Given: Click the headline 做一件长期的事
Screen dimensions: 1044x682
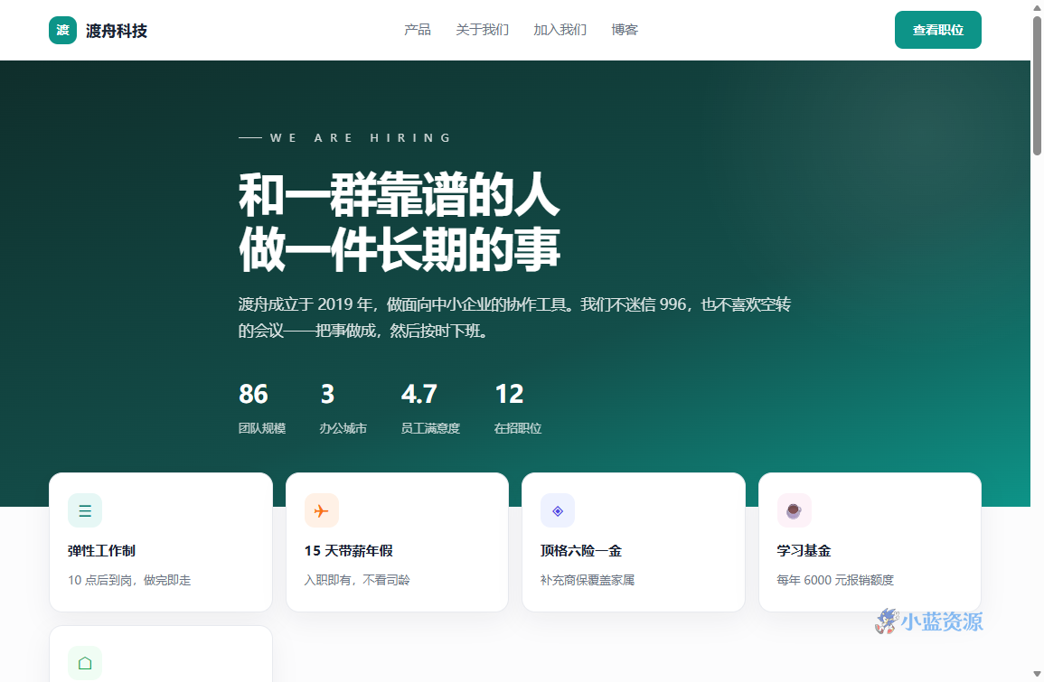Looking at the screenshot, I should tap(399, 249).
